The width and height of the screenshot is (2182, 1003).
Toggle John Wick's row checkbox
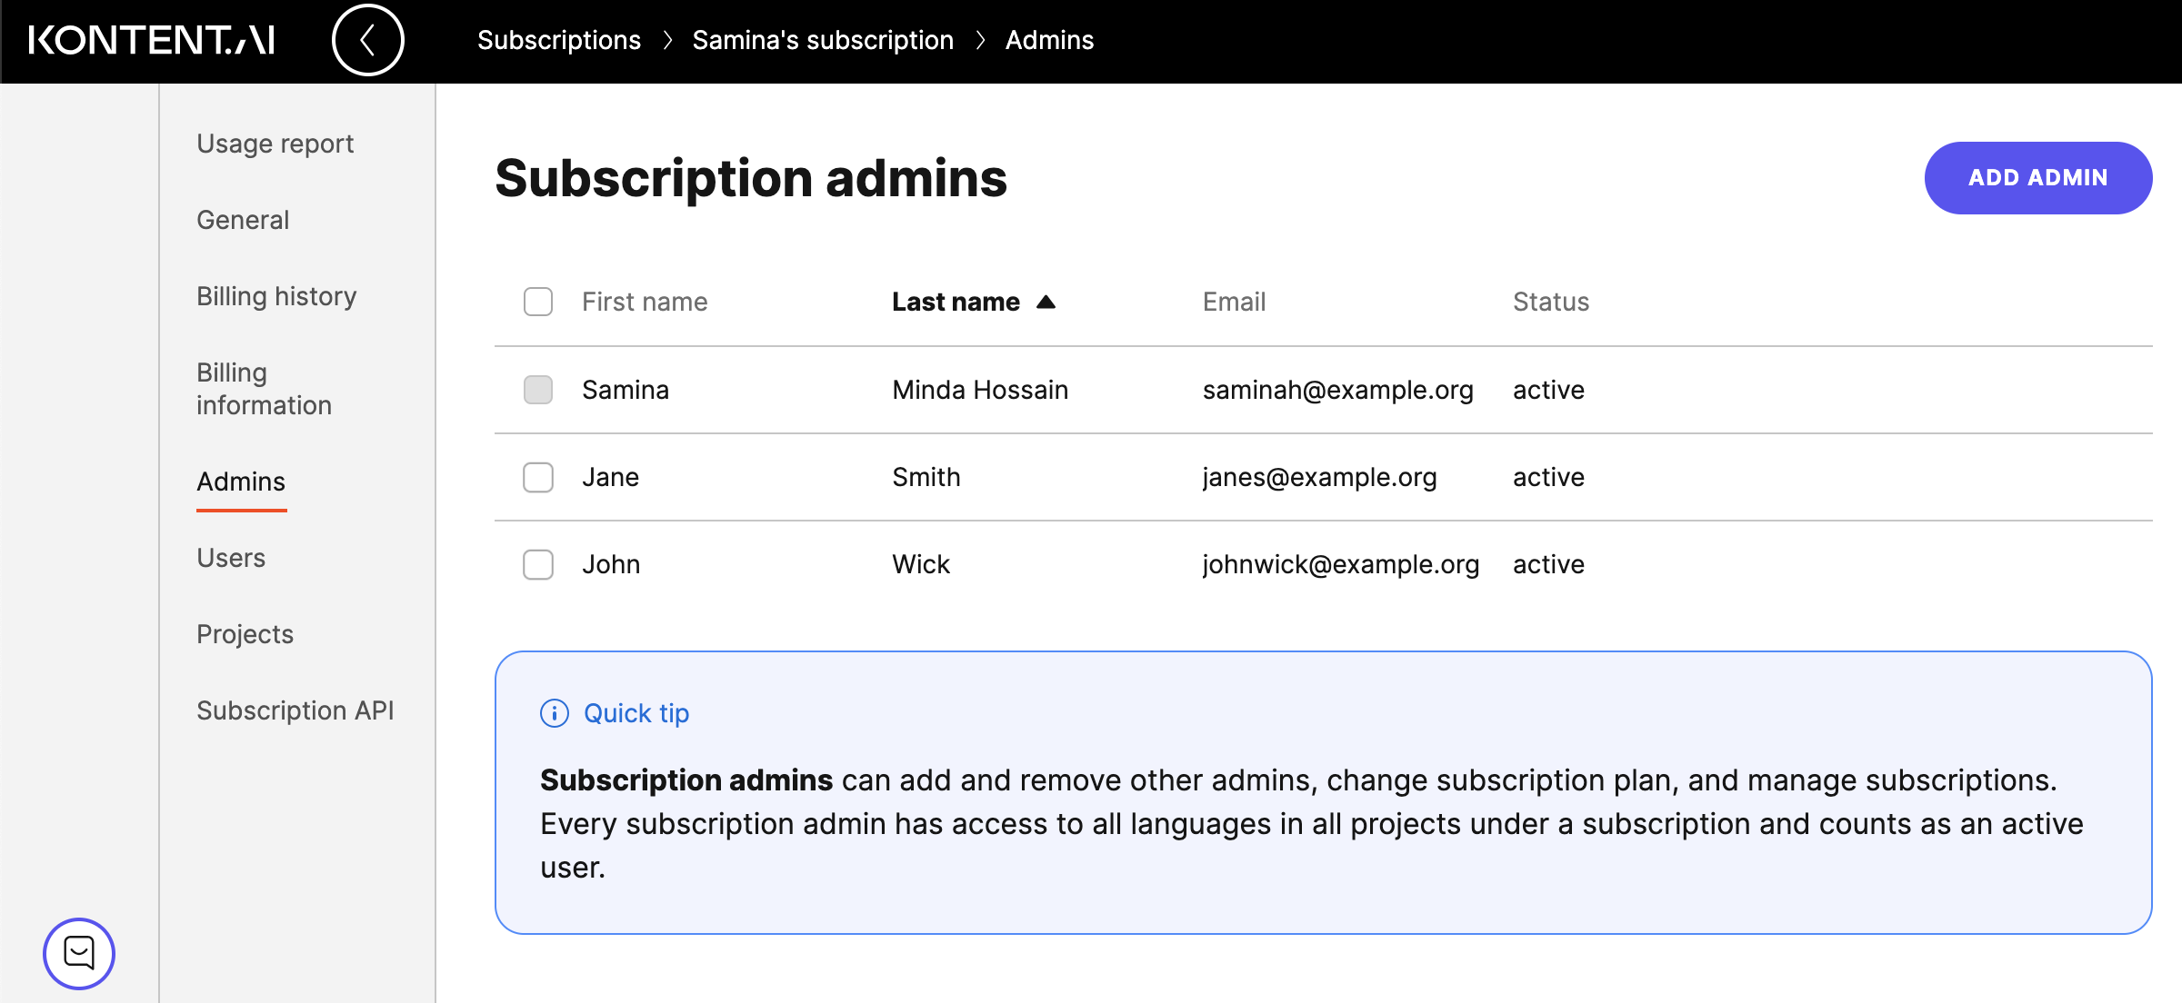538,564
